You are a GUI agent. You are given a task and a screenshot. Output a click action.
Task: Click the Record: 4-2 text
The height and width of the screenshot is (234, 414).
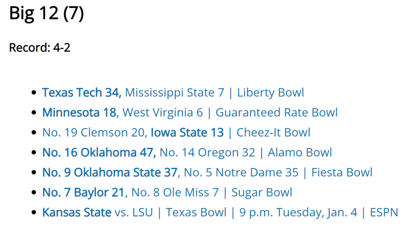pos(40,48)
